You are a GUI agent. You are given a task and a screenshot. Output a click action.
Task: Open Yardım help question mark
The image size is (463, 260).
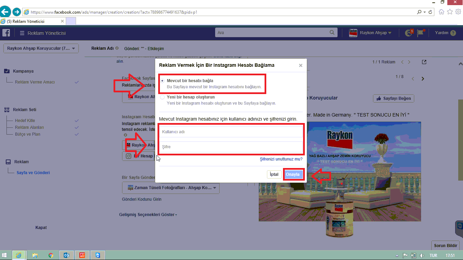[453, 33]
